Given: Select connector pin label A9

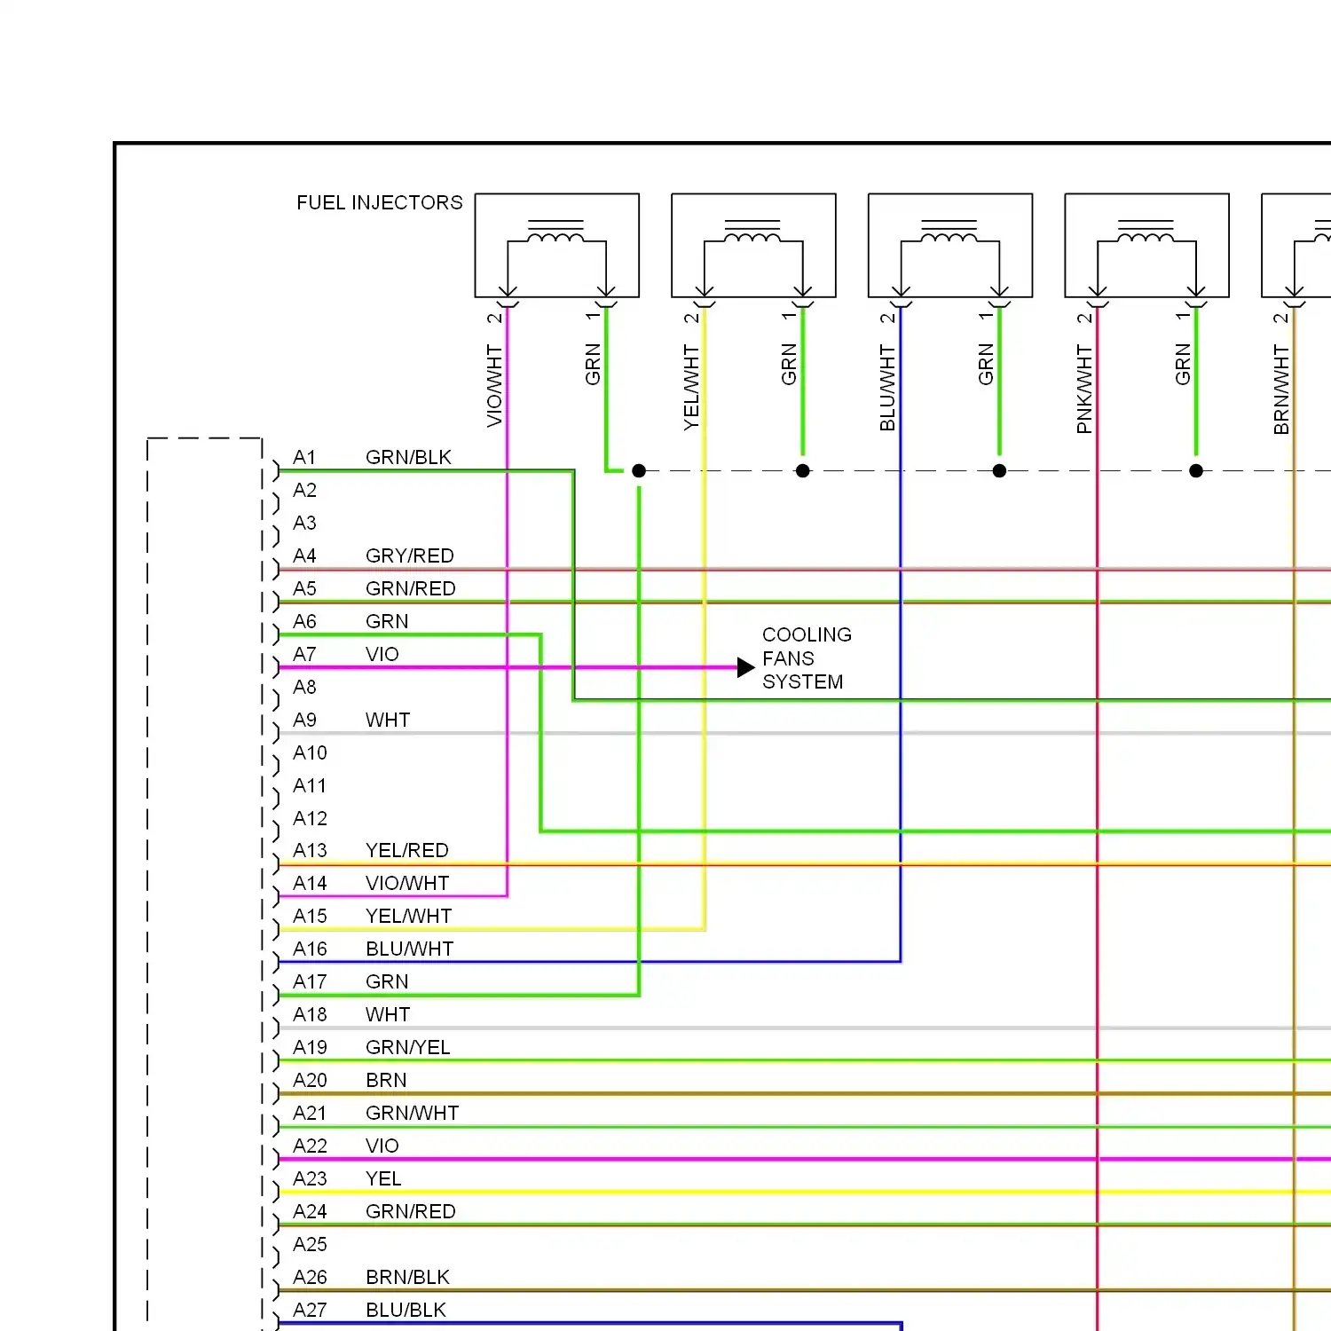Looking at the screenshot, I should tap(304, 721).
